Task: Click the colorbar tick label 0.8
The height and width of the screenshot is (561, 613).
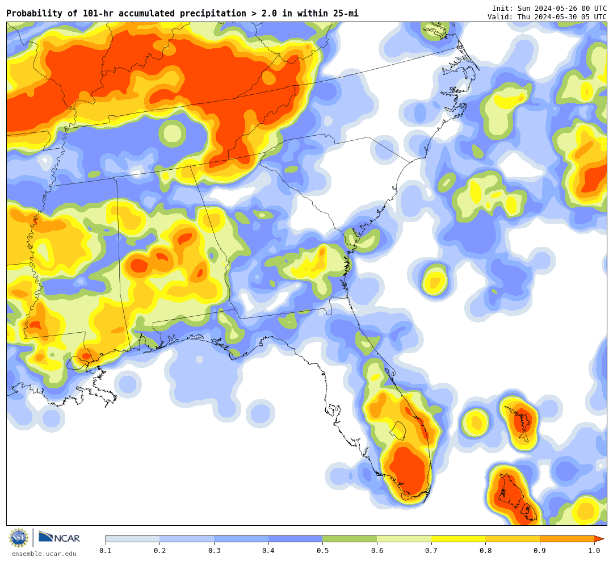Action: [485, 551]
